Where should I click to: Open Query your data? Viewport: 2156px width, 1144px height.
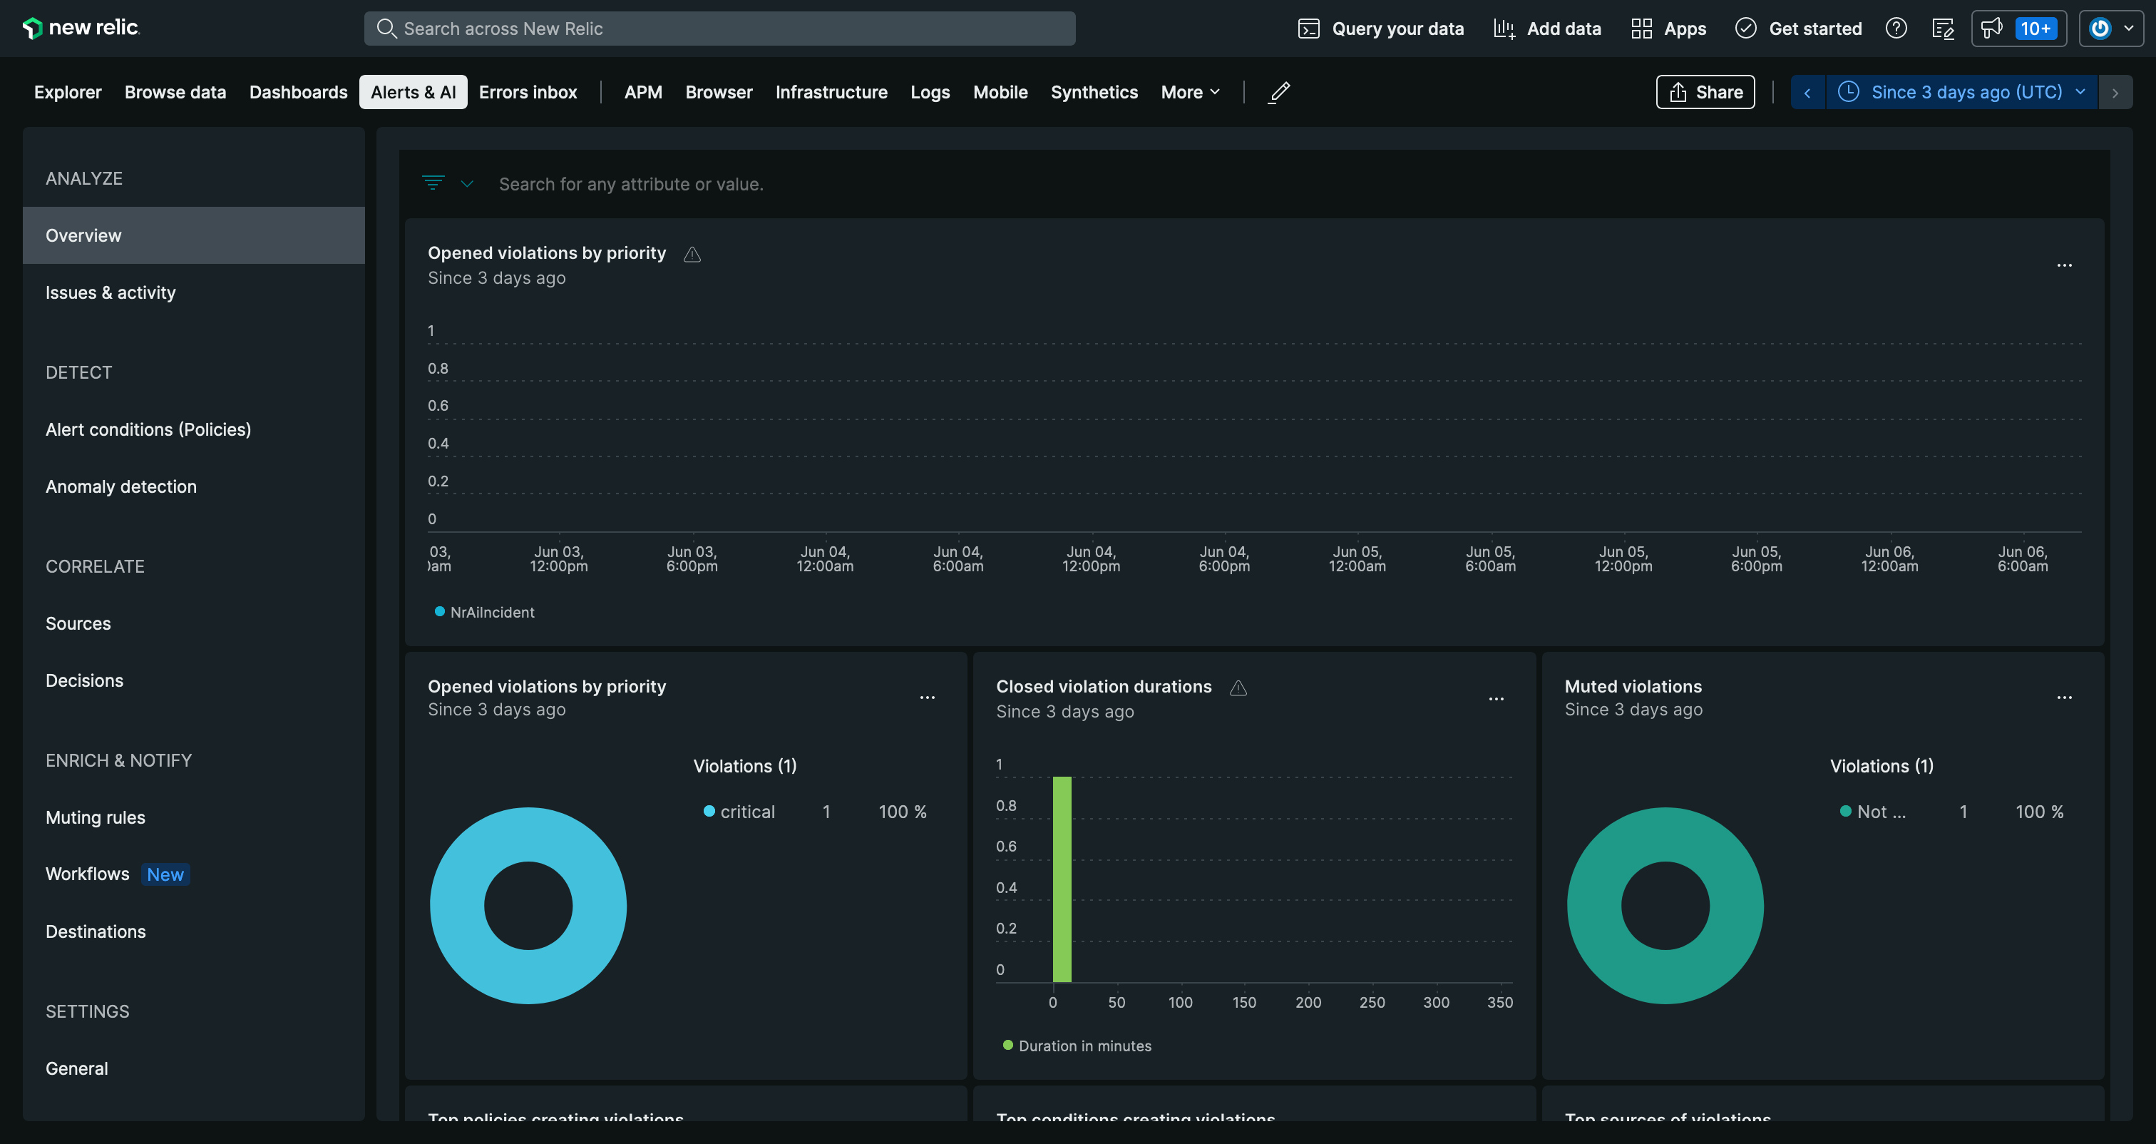point(1380,29)
